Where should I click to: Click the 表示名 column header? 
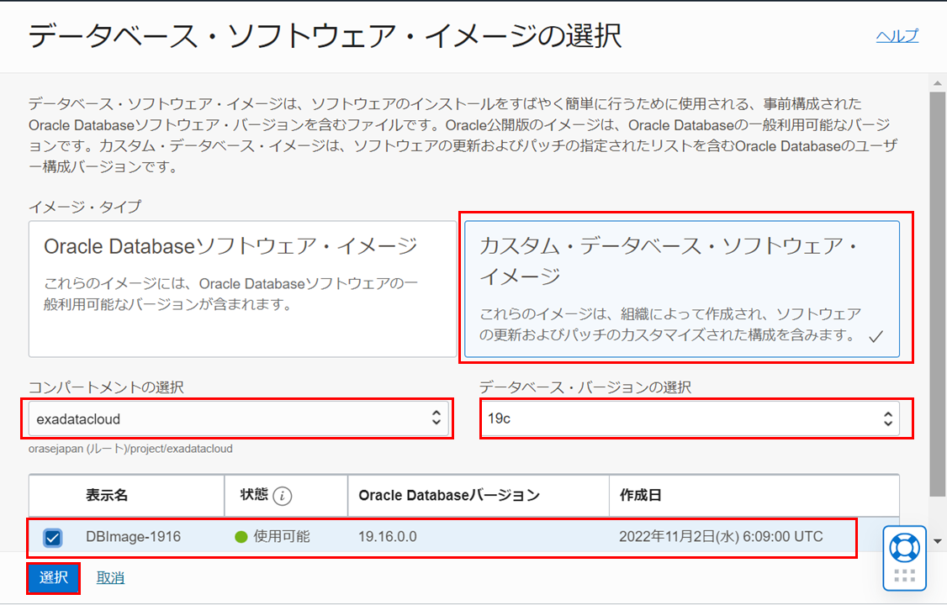[x=107, y=496]
